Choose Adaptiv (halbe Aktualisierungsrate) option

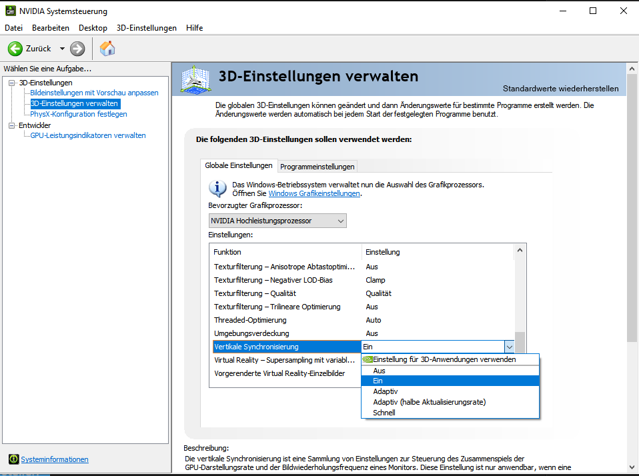coord(450,402)
